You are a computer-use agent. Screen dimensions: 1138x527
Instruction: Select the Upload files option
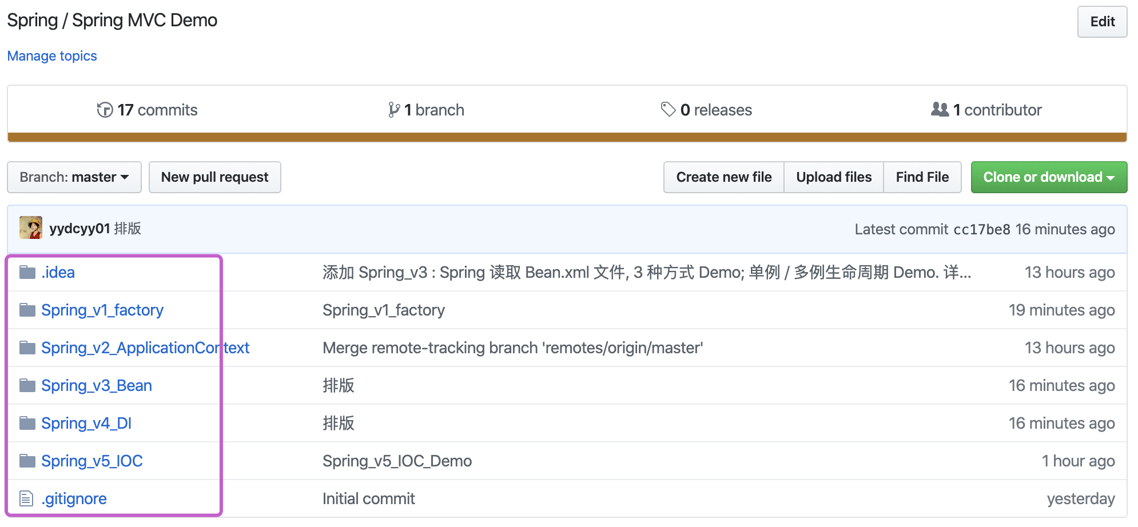(x=833, y=177)
